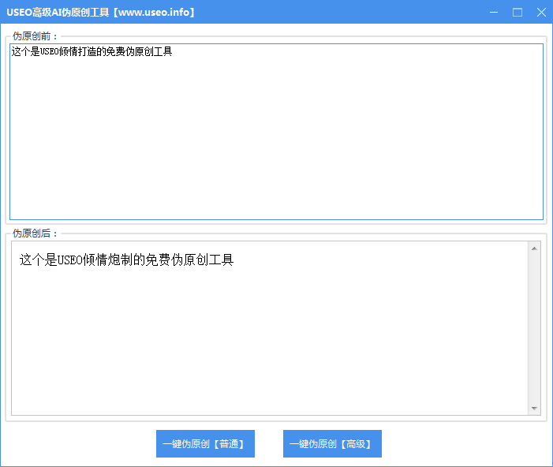553x467 pixels.
Task: Close the USEO tool window
Action: (x=540, y=12)
